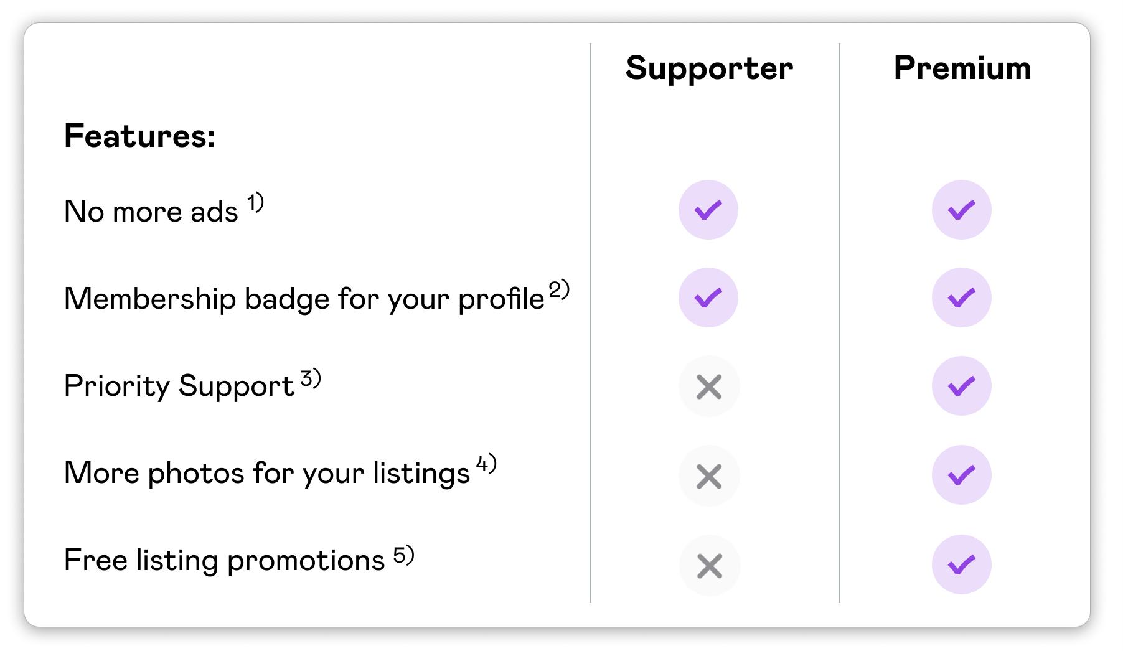Click the Priority Support feature label
The width and height of the screenshot is (1123, 651).
(x=179, y=386)
